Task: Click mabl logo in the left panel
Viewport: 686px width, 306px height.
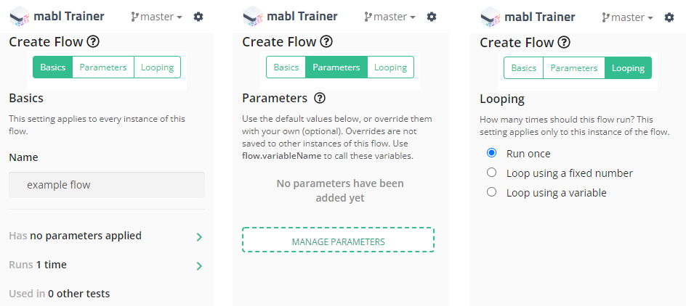Action: tap(20, 16)
